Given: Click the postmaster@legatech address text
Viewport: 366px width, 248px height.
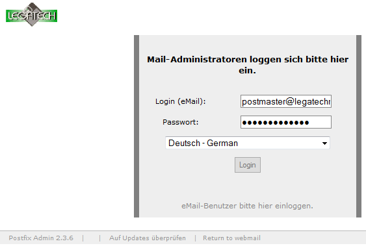Looking at the screenshot, I should [286, 102].
